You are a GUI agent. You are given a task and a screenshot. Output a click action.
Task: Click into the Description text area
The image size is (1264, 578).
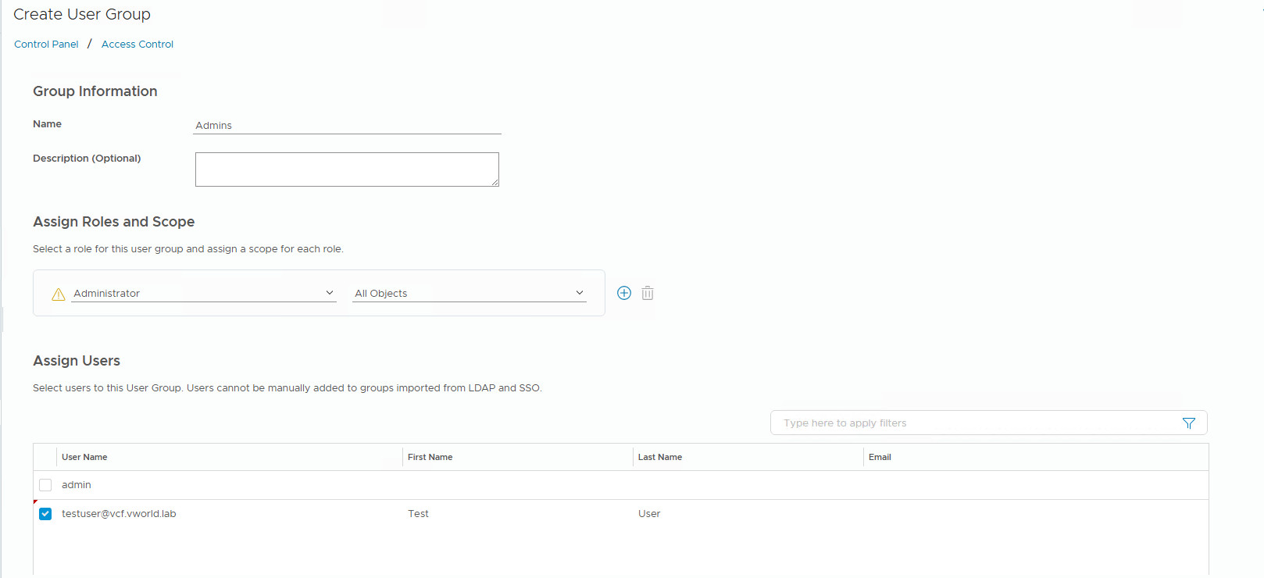point(346,169)
